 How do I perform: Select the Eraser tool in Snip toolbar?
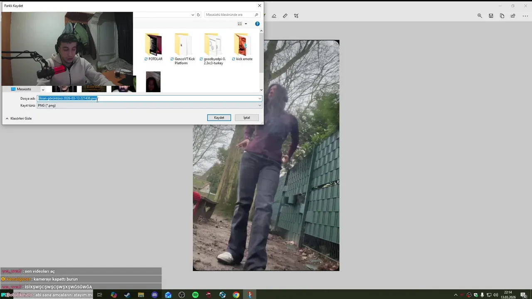(x=274, y=16)
